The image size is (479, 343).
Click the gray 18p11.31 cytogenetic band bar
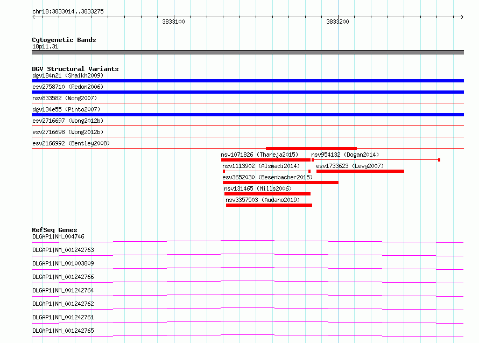tap(248, 52)
